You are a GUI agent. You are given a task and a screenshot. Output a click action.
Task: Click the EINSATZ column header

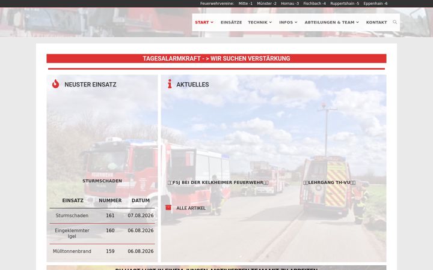click(x=73, y=200)
